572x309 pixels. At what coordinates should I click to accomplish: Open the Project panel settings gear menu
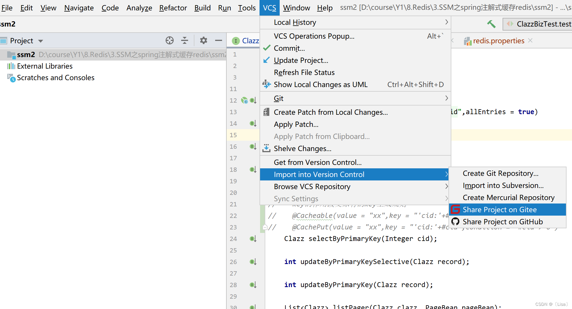click(204, 40)
